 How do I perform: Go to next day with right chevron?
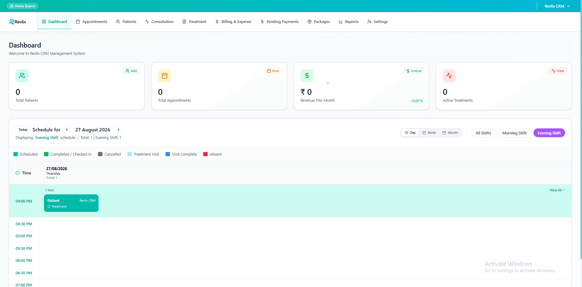pos(119,130)
